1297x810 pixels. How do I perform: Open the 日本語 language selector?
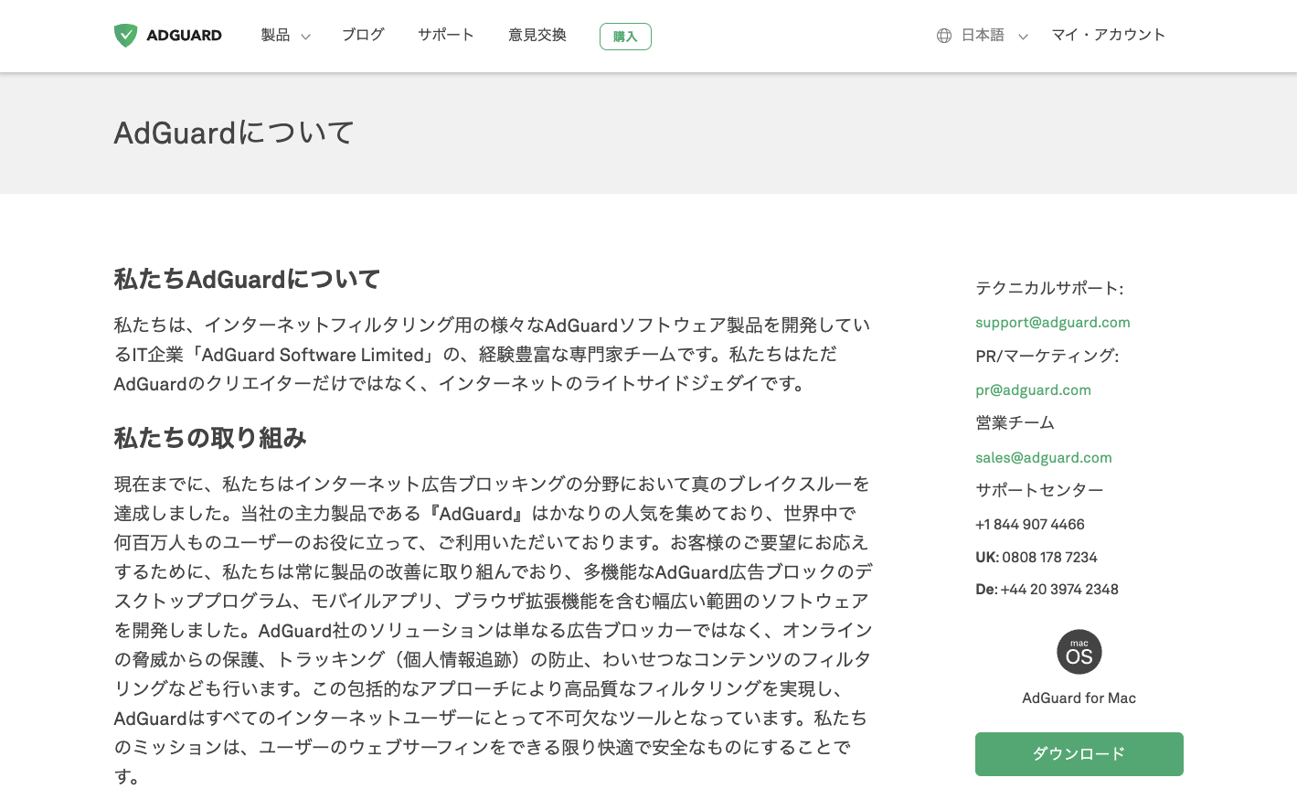[x=983, y=35]
